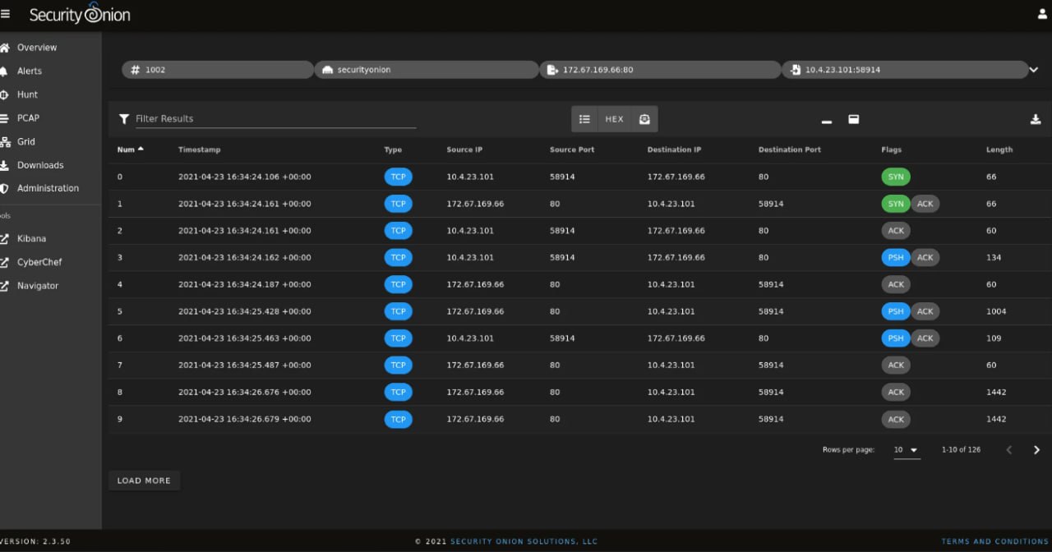Toggle the unwrap payload view icon
Screen dimensions: 1052x552
tap(644, 119)
